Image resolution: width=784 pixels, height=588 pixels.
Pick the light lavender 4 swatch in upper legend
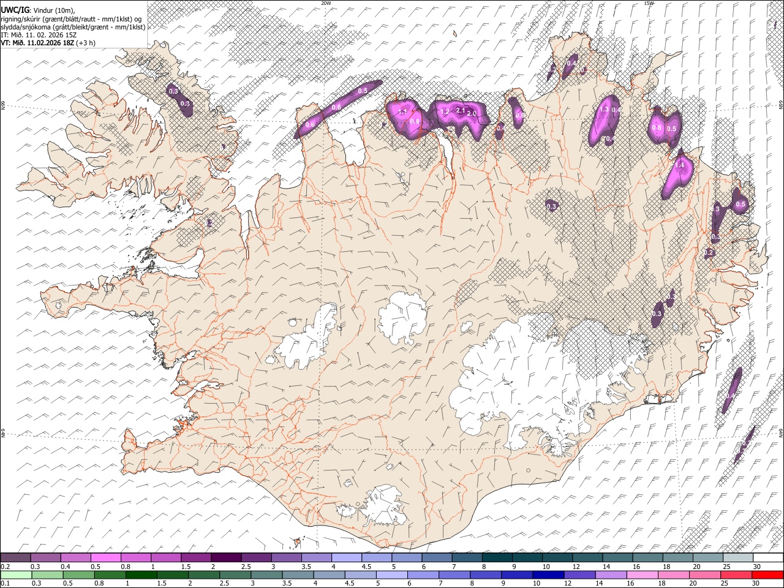346,557
